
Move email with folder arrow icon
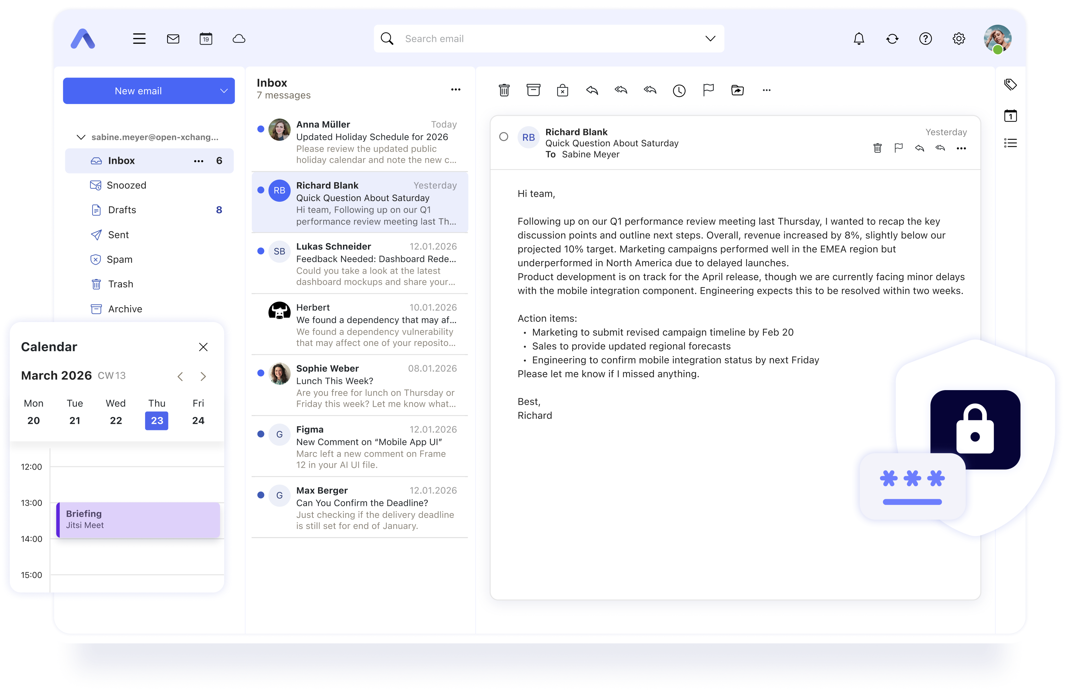[x=737, y=90]
